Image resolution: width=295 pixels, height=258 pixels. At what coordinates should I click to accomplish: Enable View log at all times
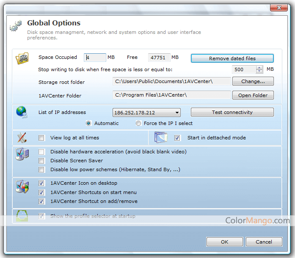click(x=41, y=138)
